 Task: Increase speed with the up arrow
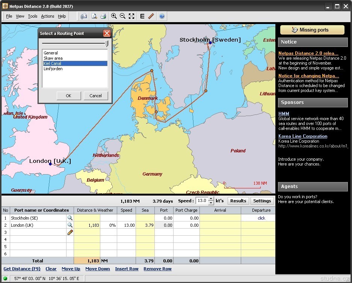pos(211,199)
